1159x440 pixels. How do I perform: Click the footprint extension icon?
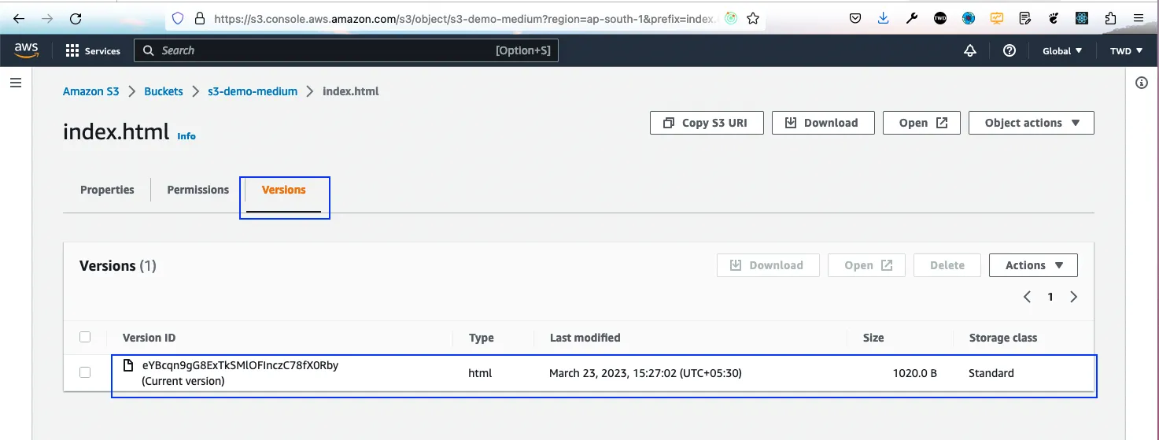coord(1054,18)
